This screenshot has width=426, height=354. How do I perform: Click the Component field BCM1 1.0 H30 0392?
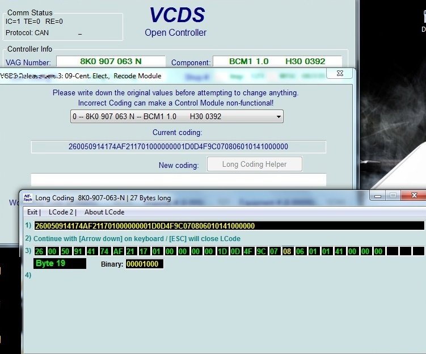(277, 61)
